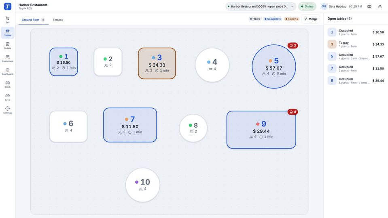The height and width of the screenshot is (218, 388).
Task: Click the keyboard icon in top bar
Action: pos(369,6)
